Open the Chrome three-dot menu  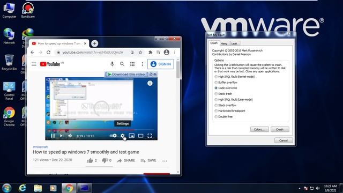pyautogui.click(x=175, y=53)
